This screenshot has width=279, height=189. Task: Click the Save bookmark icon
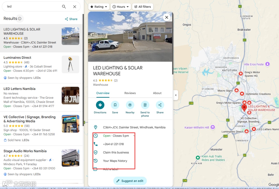coord(115,105)
